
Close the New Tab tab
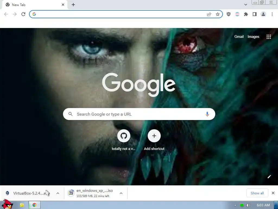point(63,5)
